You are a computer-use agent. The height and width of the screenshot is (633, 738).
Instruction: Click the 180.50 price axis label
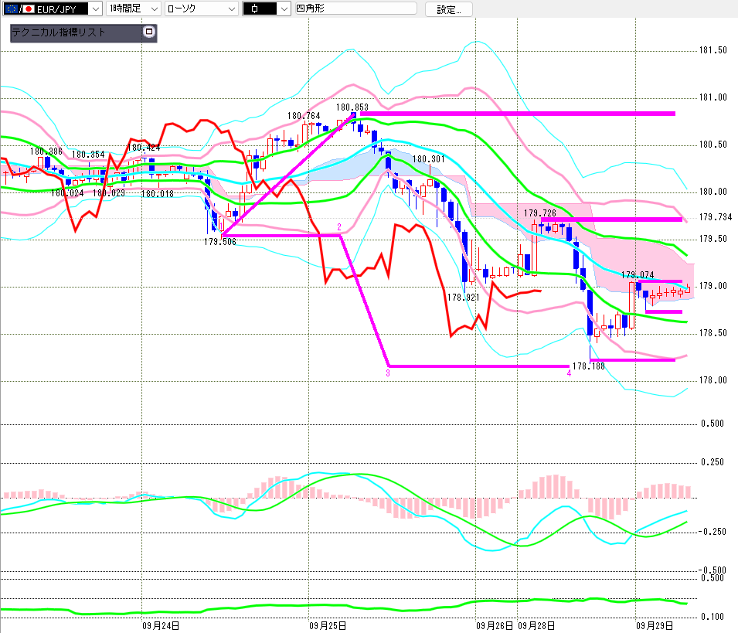pyautogui.click(x=712, y=145)
